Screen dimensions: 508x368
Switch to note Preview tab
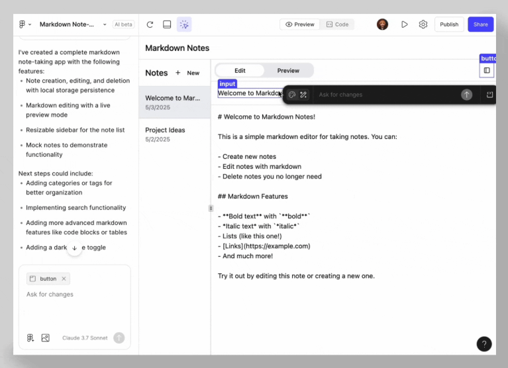[x=288, y=71]
